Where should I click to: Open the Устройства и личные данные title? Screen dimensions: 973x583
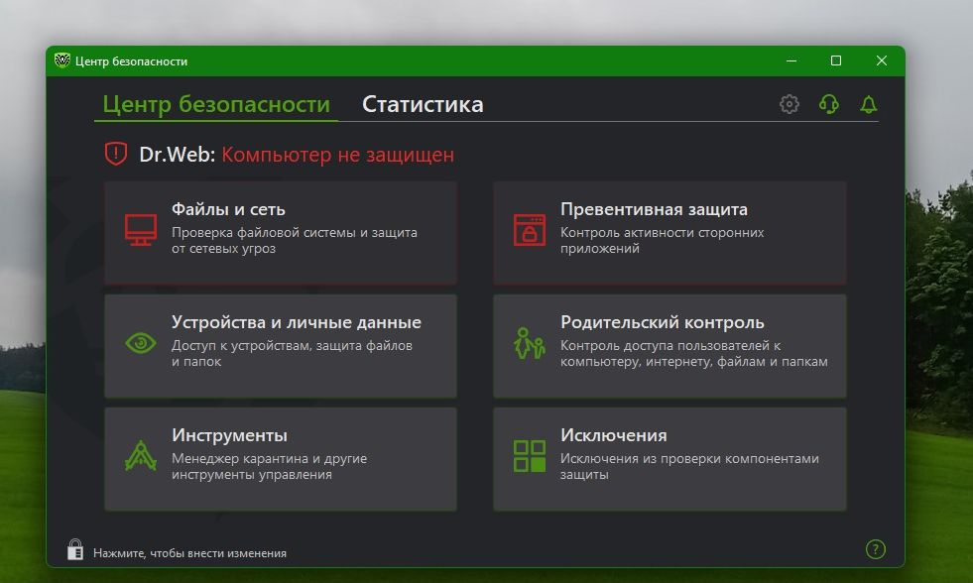click(296, 322)
